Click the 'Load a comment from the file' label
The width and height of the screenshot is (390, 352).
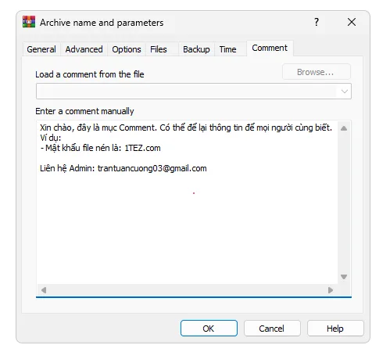point(90,74)
